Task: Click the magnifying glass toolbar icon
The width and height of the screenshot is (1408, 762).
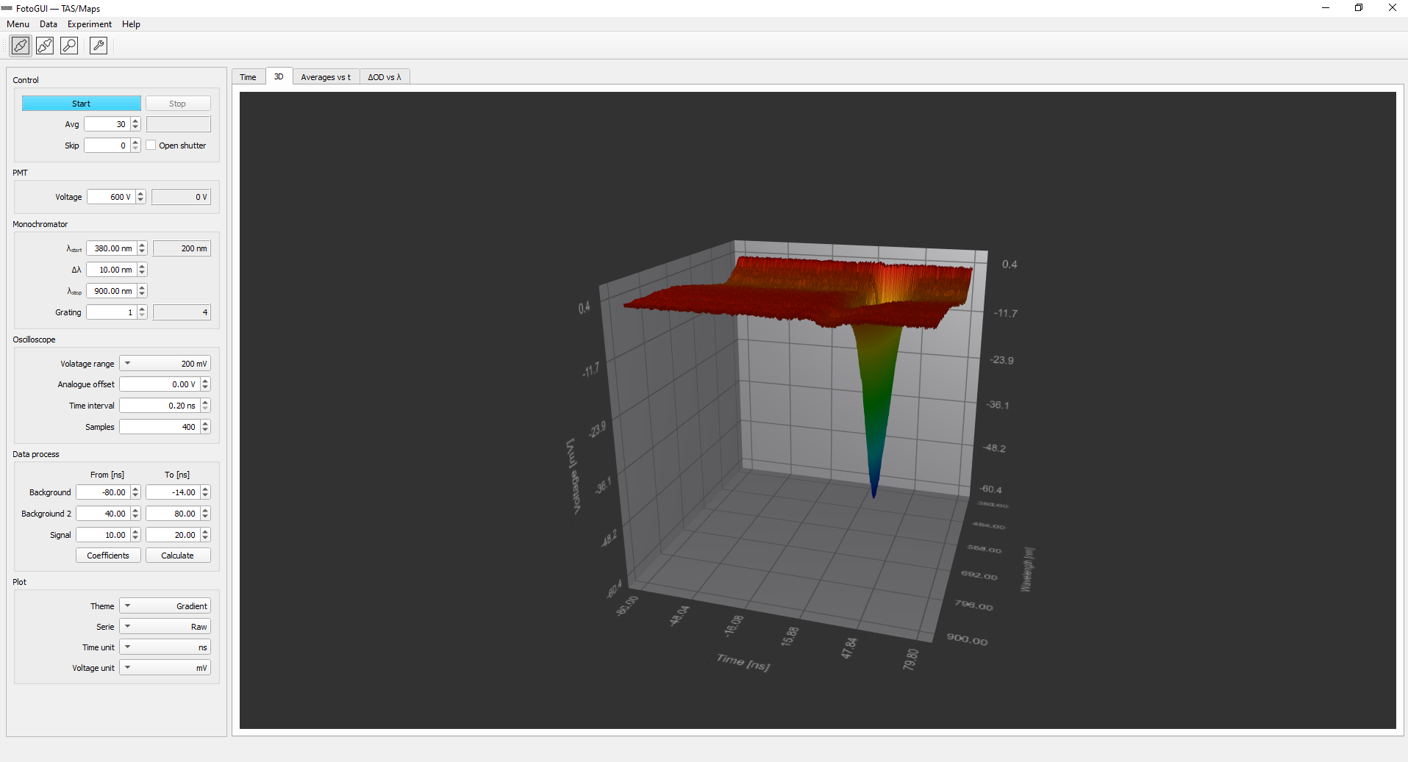Action: click(x=69, y=46)
